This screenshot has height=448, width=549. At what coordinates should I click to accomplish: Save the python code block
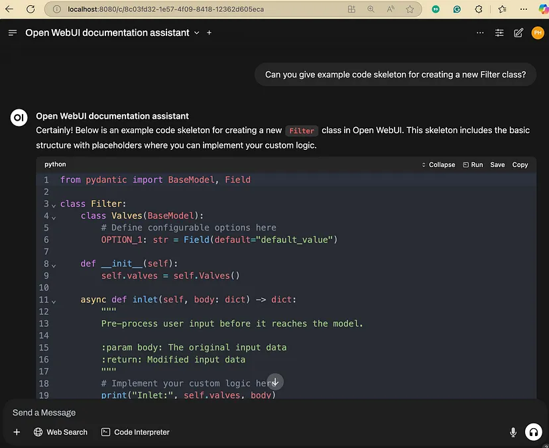tap(497, 165)
